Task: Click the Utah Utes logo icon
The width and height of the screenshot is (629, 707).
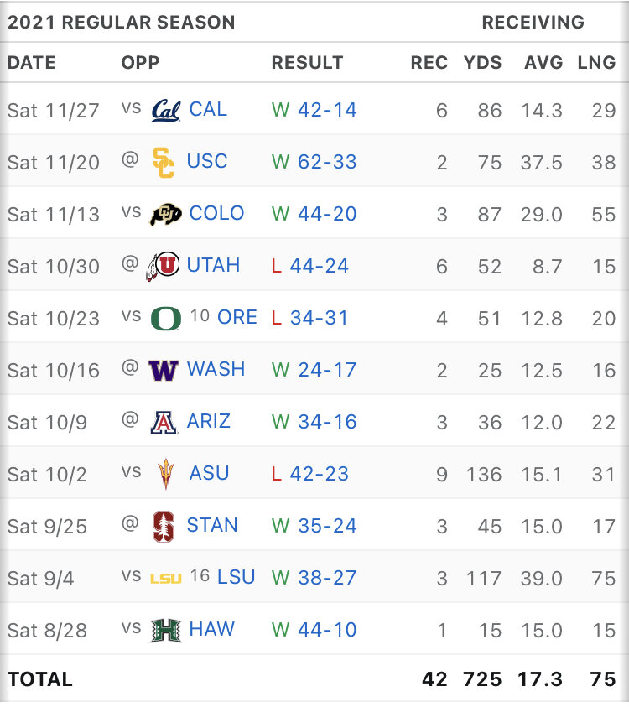Action: click(x=163, y=266)
